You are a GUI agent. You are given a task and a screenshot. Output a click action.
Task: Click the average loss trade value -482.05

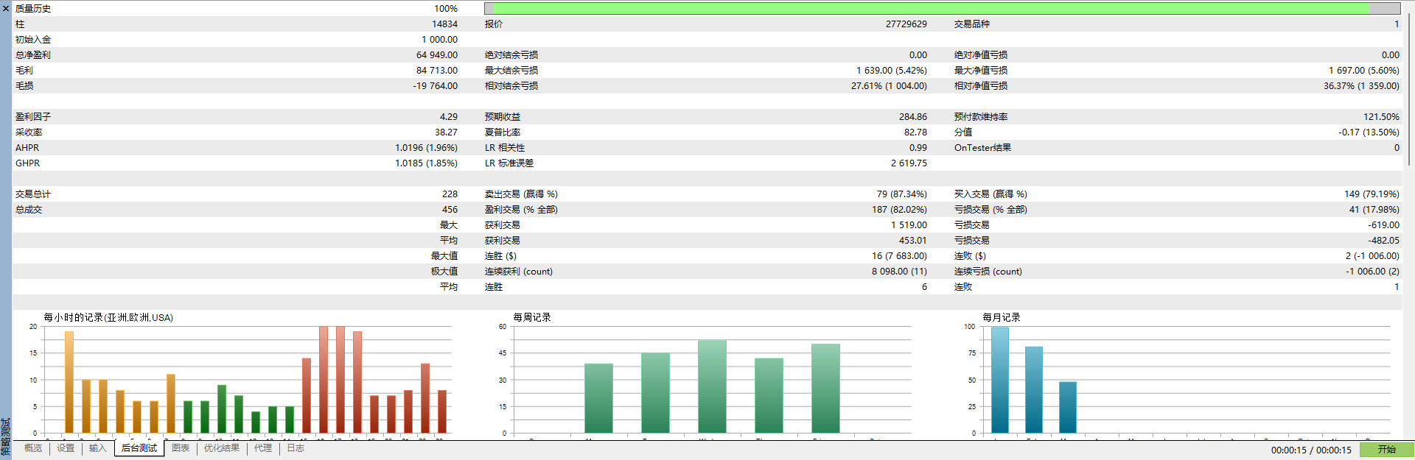[1384, 241]
